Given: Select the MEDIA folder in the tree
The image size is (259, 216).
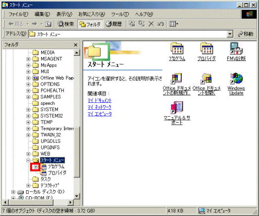Looking at the screenshot, I should pos(44,52).
